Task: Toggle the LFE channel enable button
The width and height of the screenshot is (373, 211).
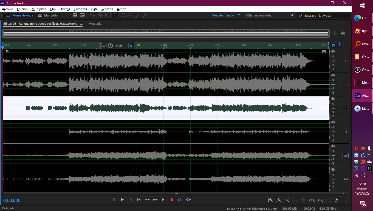Action: click(x=346, y=132)
